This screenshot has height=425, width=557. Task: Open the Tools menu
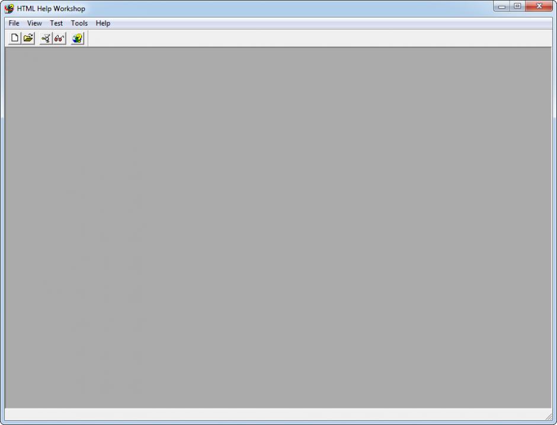tap(79, 23)
